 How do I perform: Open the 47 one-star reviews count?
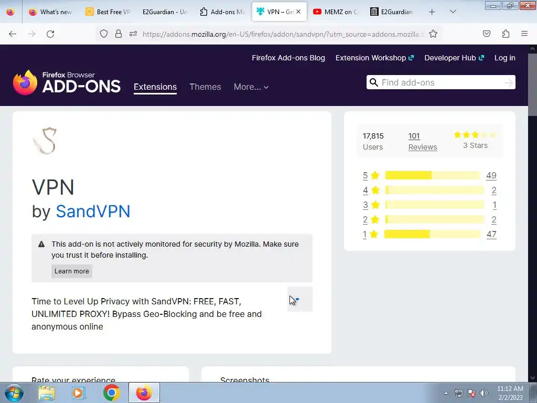point(491,235)
